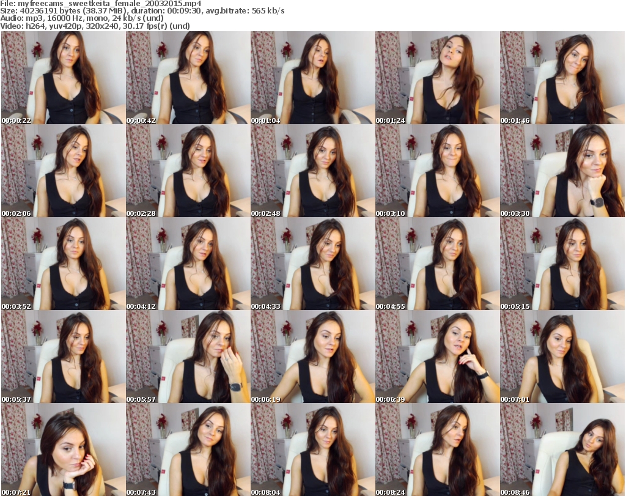Open the frame stamped 00:02:06

tap(63, 171)
